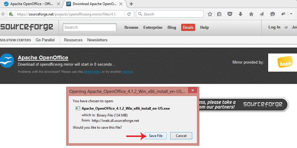Go to Firefox home page icon
The height and width of the screenshot is (148, 297).
point(251,14)
